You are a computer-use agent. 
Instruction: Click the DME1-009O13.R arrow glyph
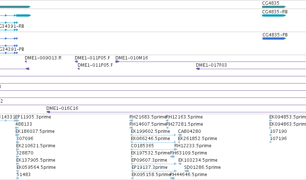(x=26, y=62)
